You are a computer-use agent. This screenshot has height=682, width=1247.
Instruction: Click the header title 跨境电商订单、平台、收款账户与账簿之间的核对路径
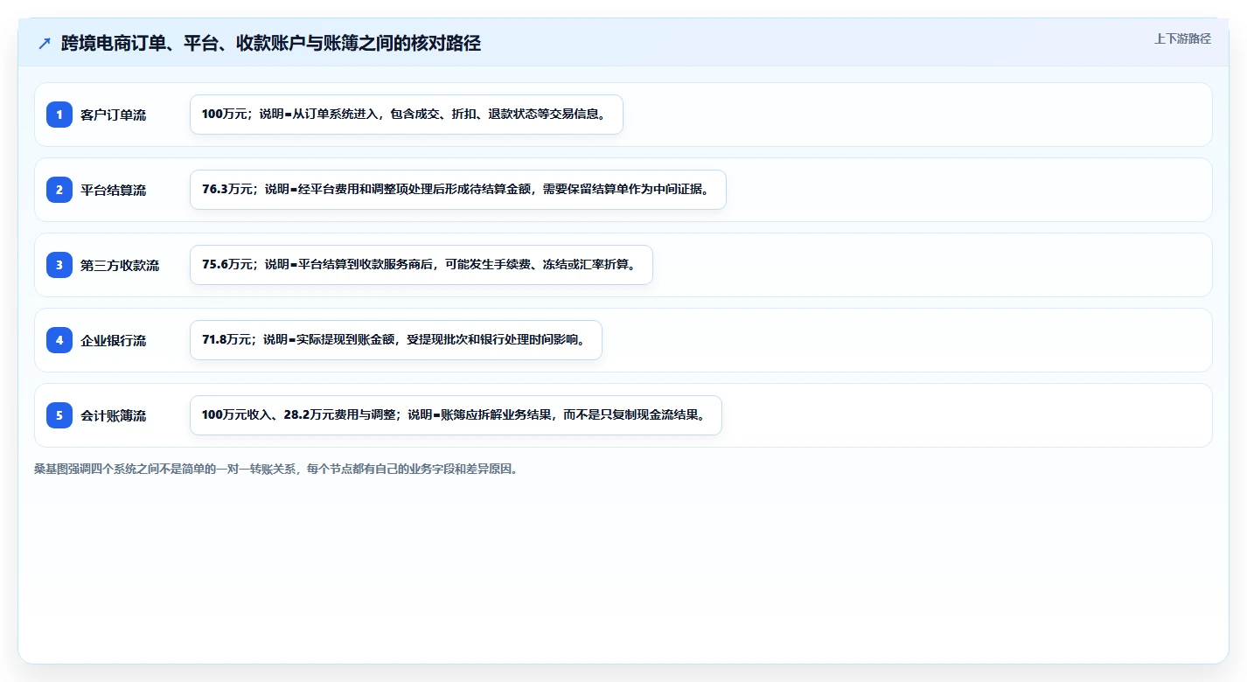[x=271, y=44]
